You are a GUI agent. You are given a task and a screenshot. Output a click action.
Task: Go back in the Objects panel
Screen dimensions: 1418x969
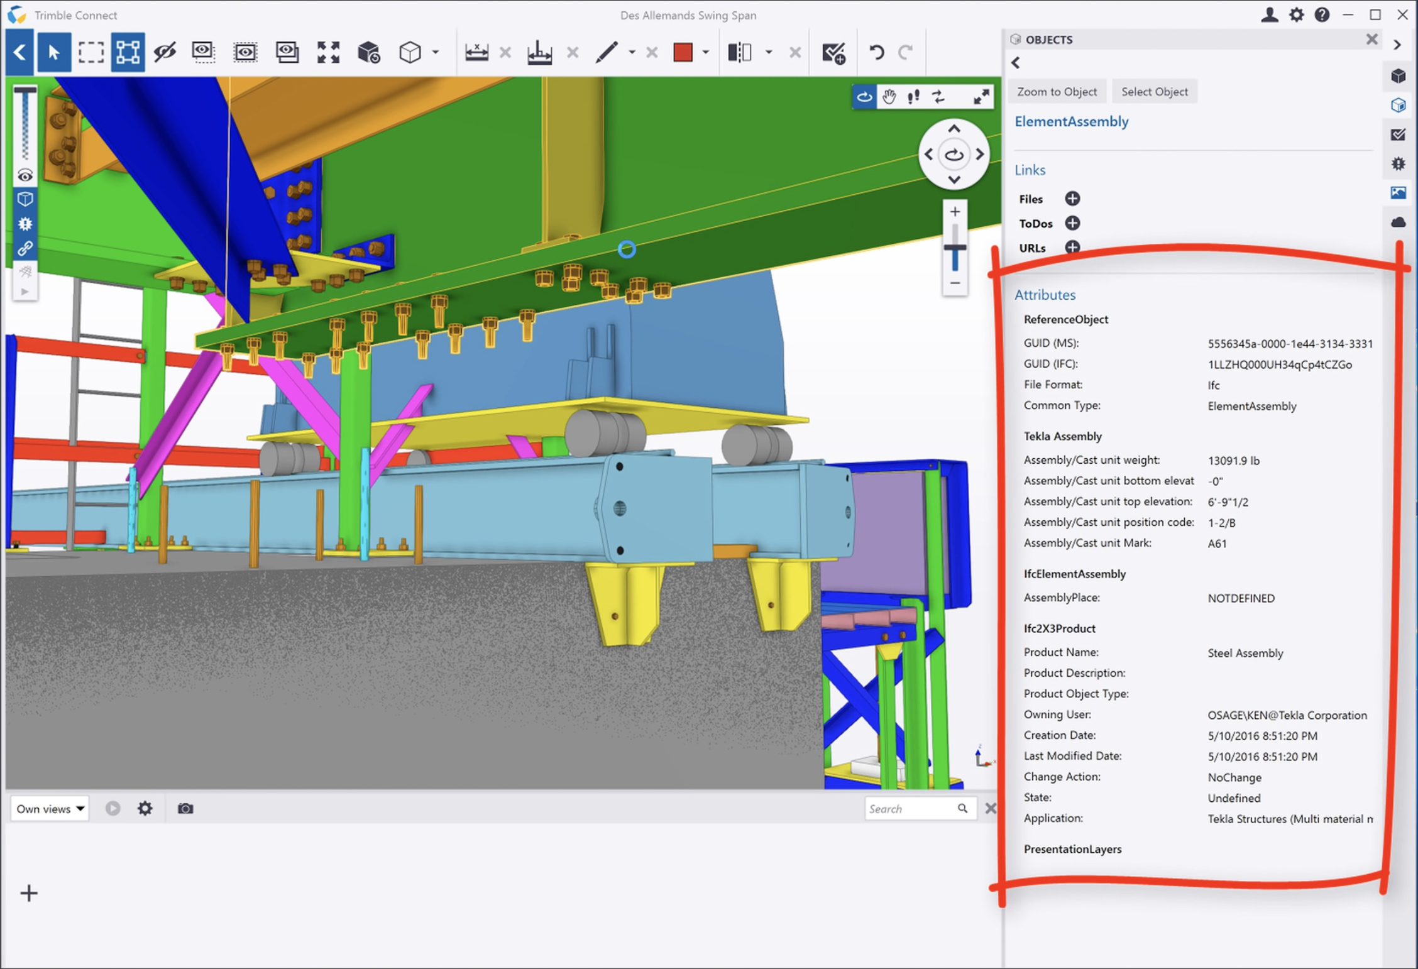[1016, 63]
